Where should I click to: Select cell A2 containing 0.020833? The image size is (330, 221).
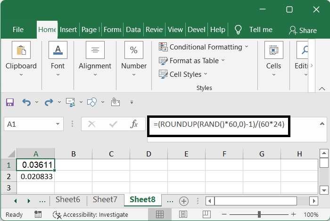[x=36, y=176]
